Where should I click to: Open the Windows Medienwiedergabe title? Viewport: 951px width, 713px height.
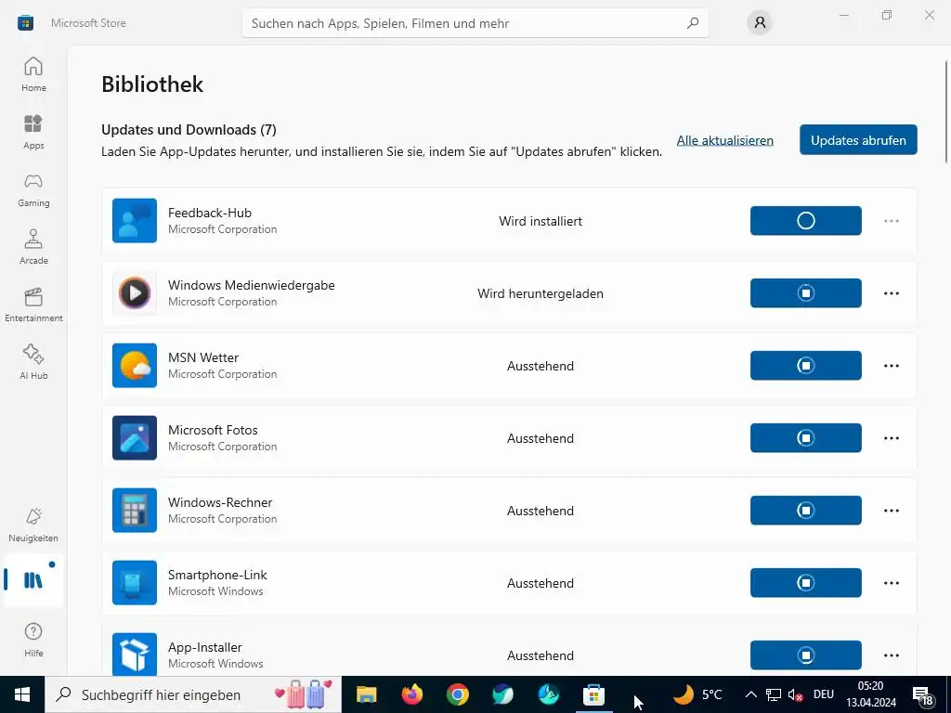tap(251, 285)
